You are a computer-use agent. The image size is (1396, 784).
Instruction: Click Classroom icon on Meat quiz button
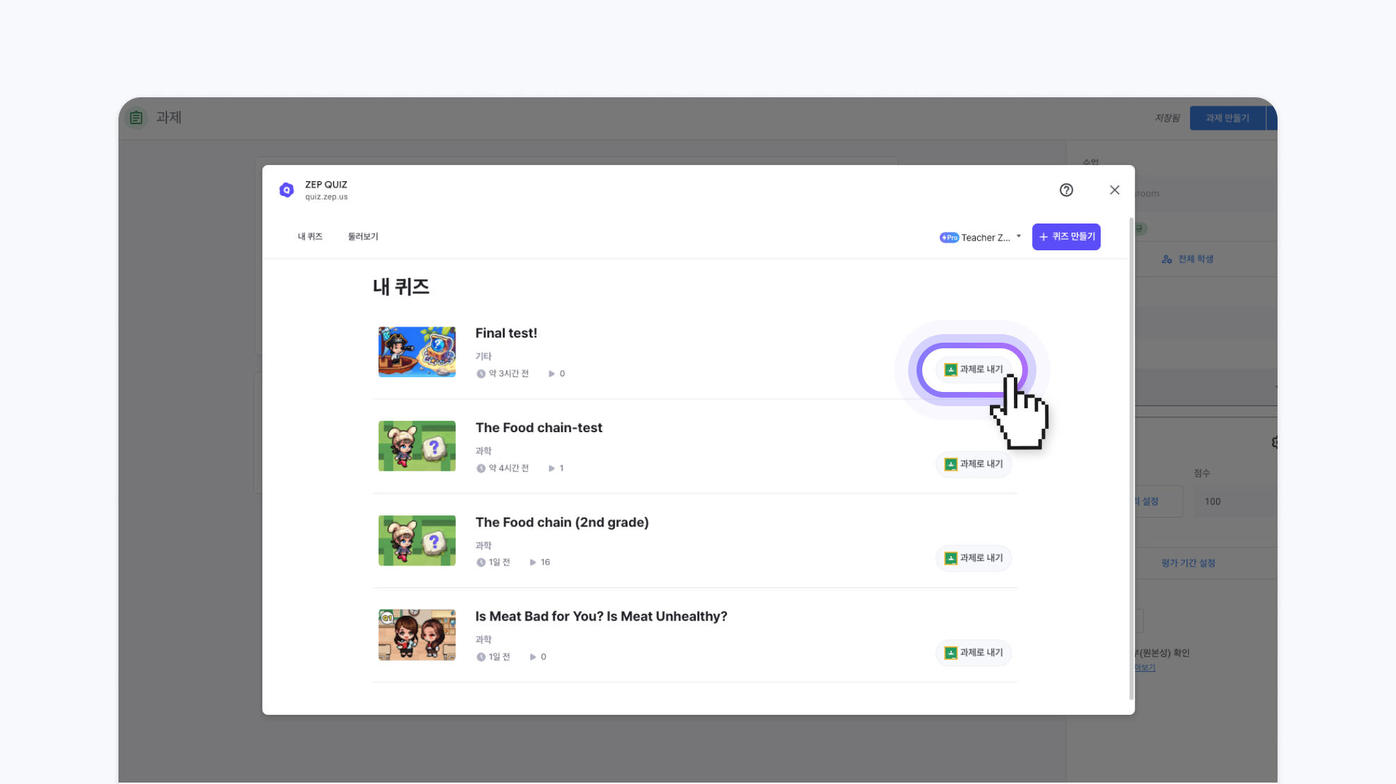tap(950, 653)
